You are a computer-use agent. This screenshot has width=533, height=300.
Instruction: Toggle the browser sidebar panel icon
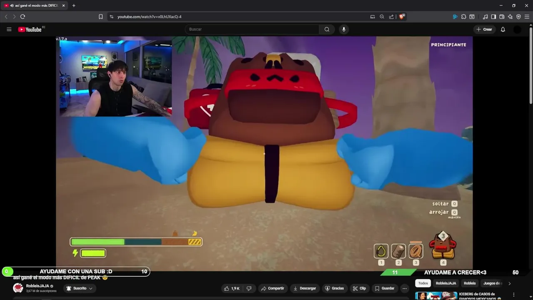tap(493, 17)
